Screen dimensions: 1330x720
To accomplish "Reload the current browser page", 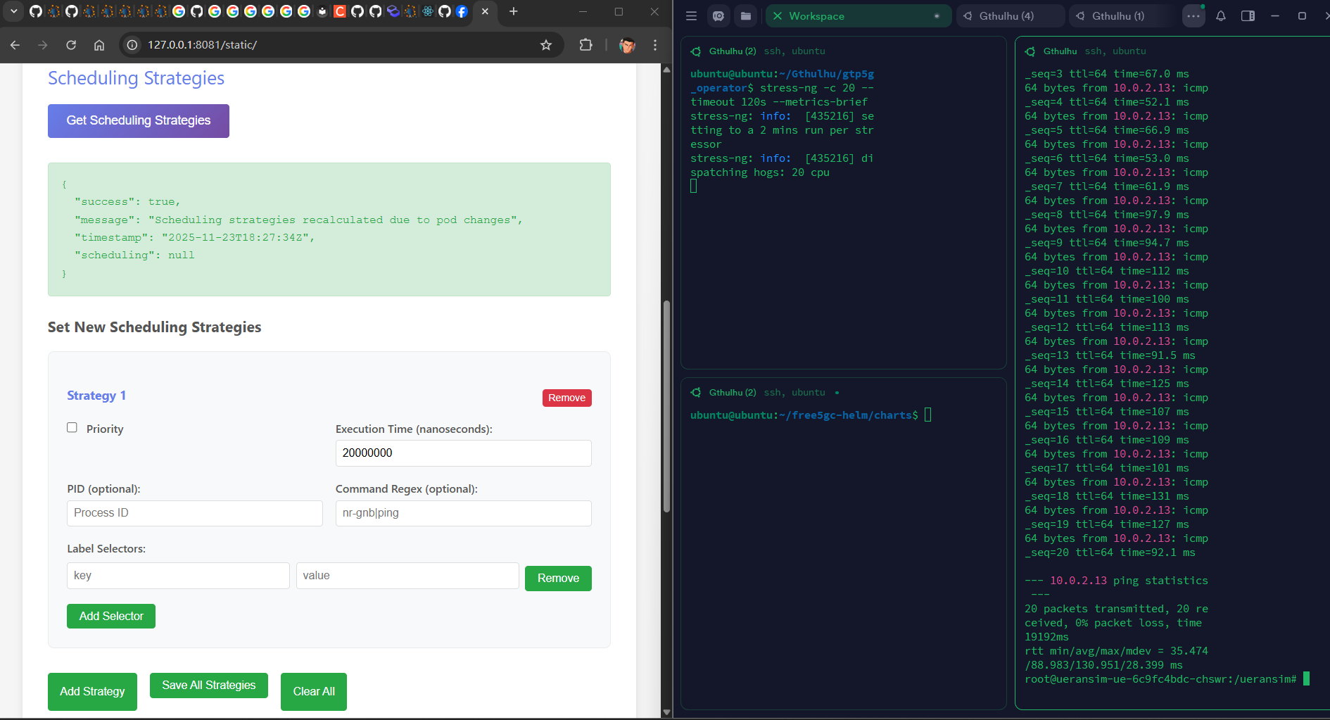I will (71, 45).
